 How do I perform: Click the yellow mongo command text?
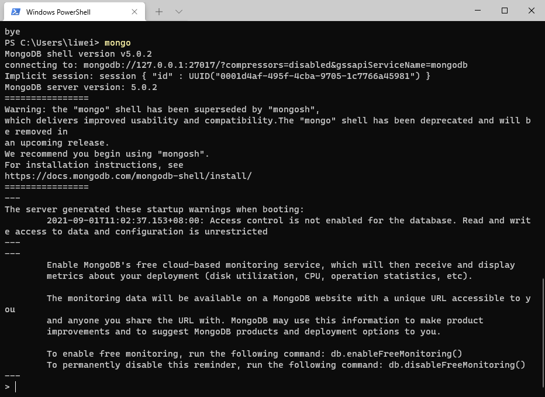tap(118, 43)
